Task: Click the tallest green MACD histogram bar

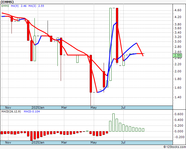Action: click(x=114, y=123)
